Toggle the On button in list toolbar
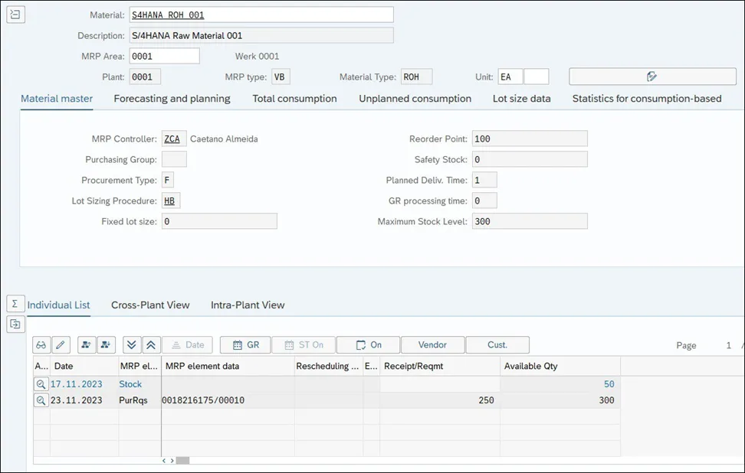 click(x=368, y=345)
